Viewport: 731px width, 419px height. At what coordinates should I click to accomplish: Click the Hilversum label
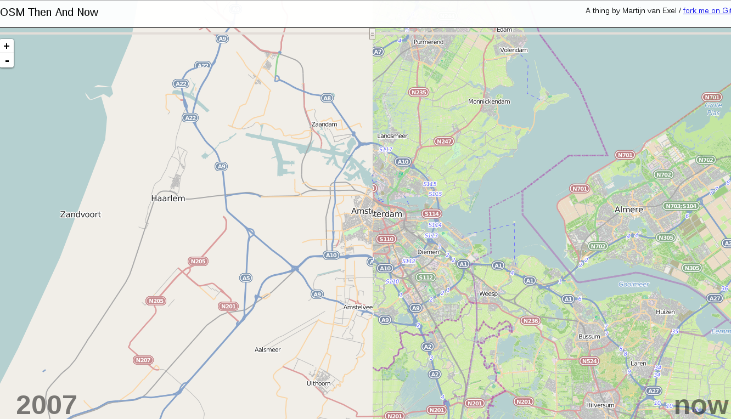coord(600,405)
